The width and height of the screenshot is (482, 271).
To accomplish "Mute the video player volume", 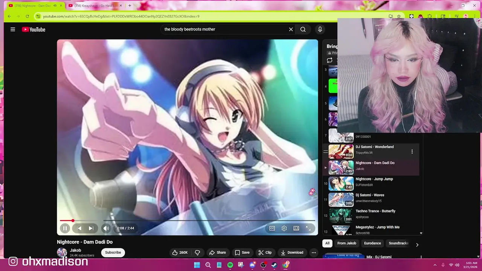I will tap(106, 228).
